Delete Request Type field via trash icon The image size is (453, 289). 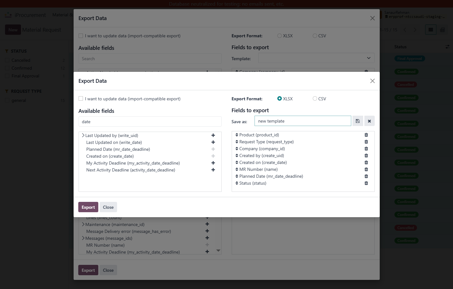click(x=366, y=142)
